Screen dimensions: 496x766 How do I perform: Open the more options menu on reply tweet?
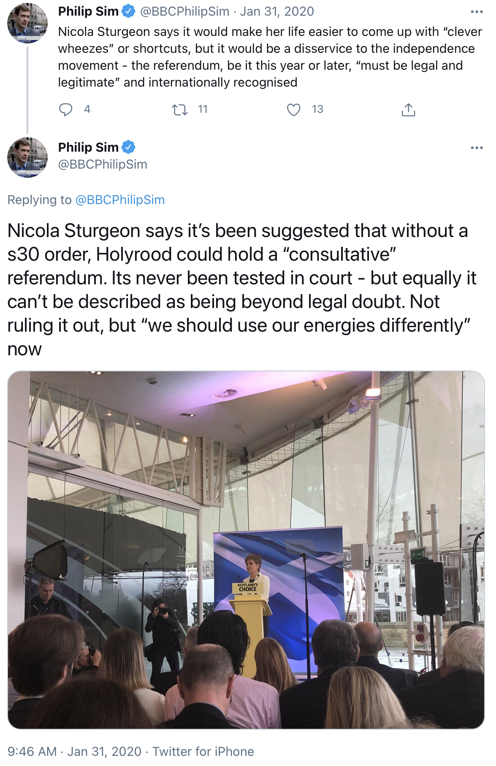477,148
